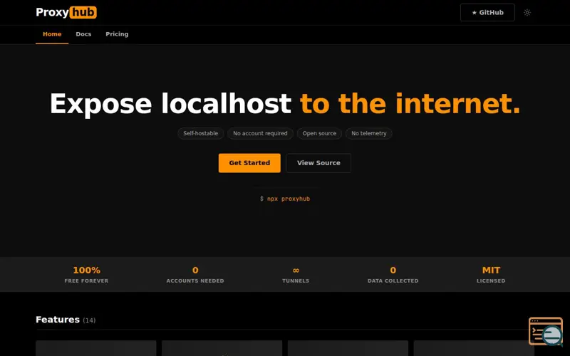This screenshot has height=356, width=570.
Task: Click the Get Started button
Action: (x=249, y=163)
